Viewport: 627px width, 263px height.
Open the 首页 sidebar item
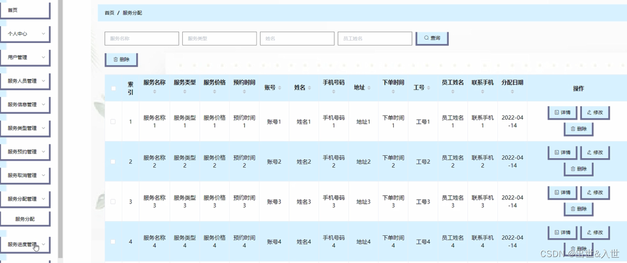click(x=25, y=10)
